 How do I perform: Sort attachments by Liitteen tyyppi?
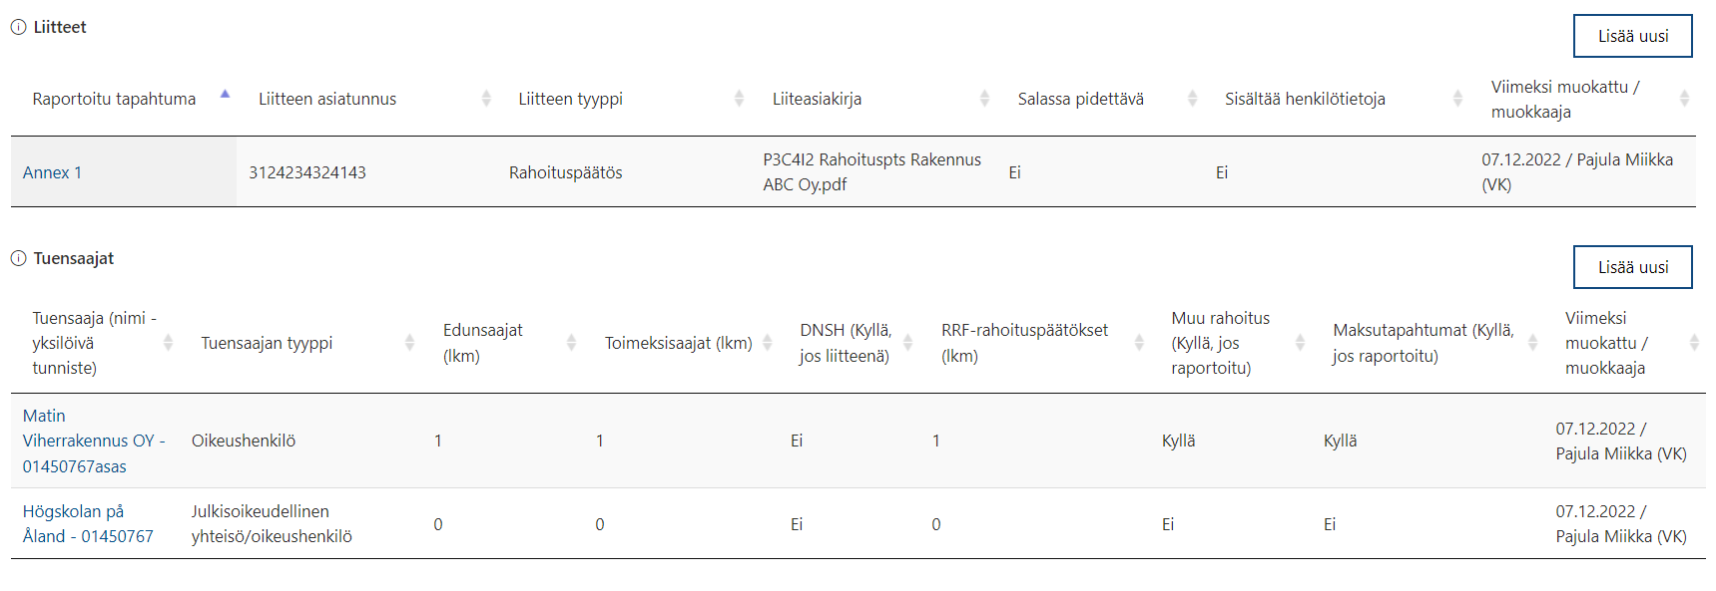(739, 99)
